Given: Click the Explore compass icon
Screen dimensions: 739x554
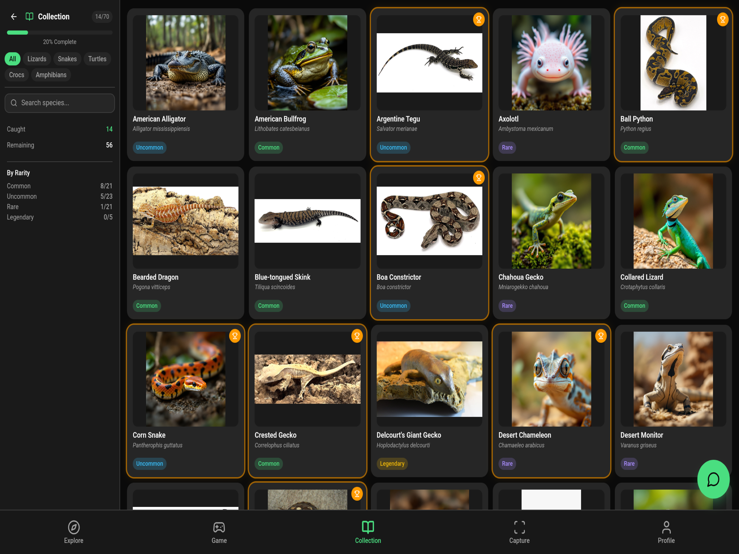Looking at the screenshot, I should coord(74,527).
